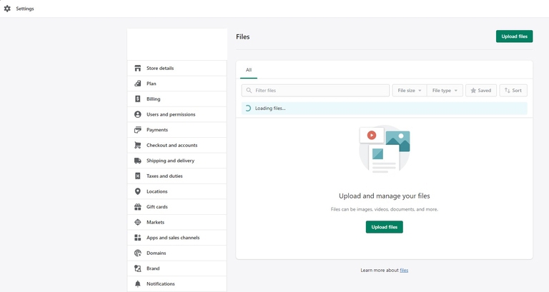Click the Shipping and delivery truck icon
Screen dimensions: 549x292
click(x=138, y=161)
